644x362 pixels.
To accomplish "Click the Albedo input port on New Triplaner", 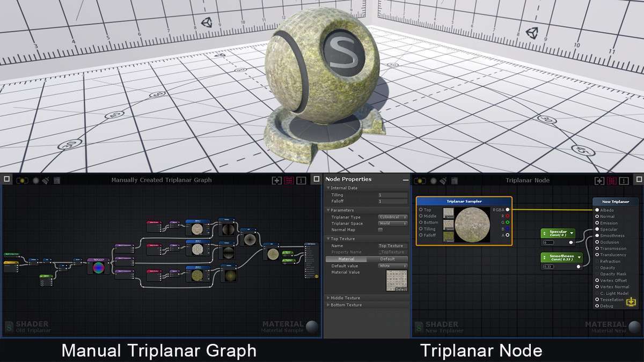I will pos(597,210).
